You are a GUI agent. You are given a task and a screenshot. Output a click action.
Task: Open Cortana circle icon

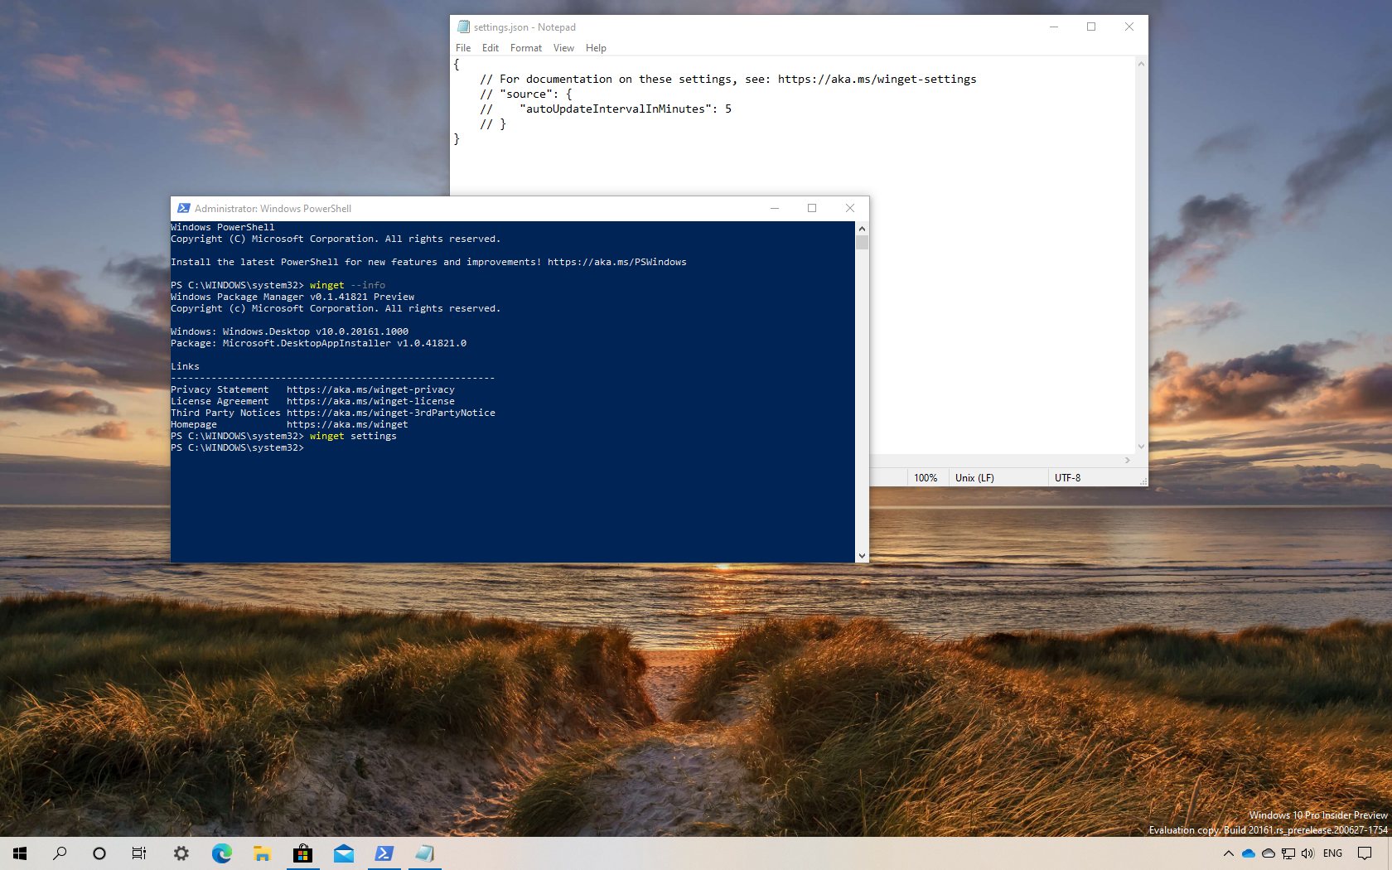pyautogui.click(x=99, y=853)
